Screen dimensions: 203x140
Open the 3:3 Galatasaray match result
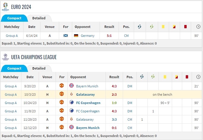coord(114,119)
